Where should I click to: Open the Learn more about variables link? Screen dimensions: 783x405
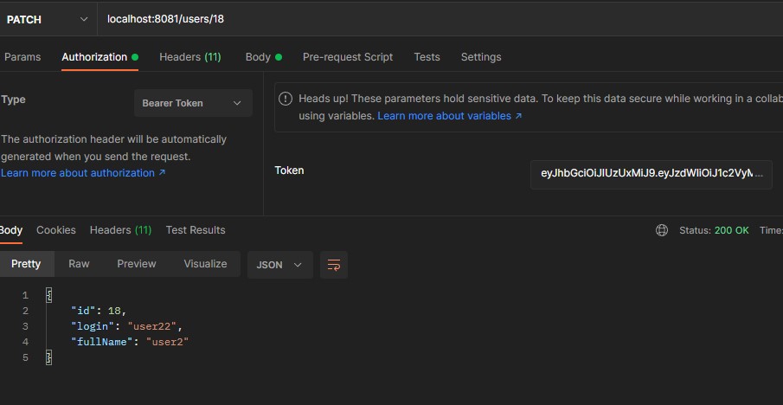(x=449, y=116)
